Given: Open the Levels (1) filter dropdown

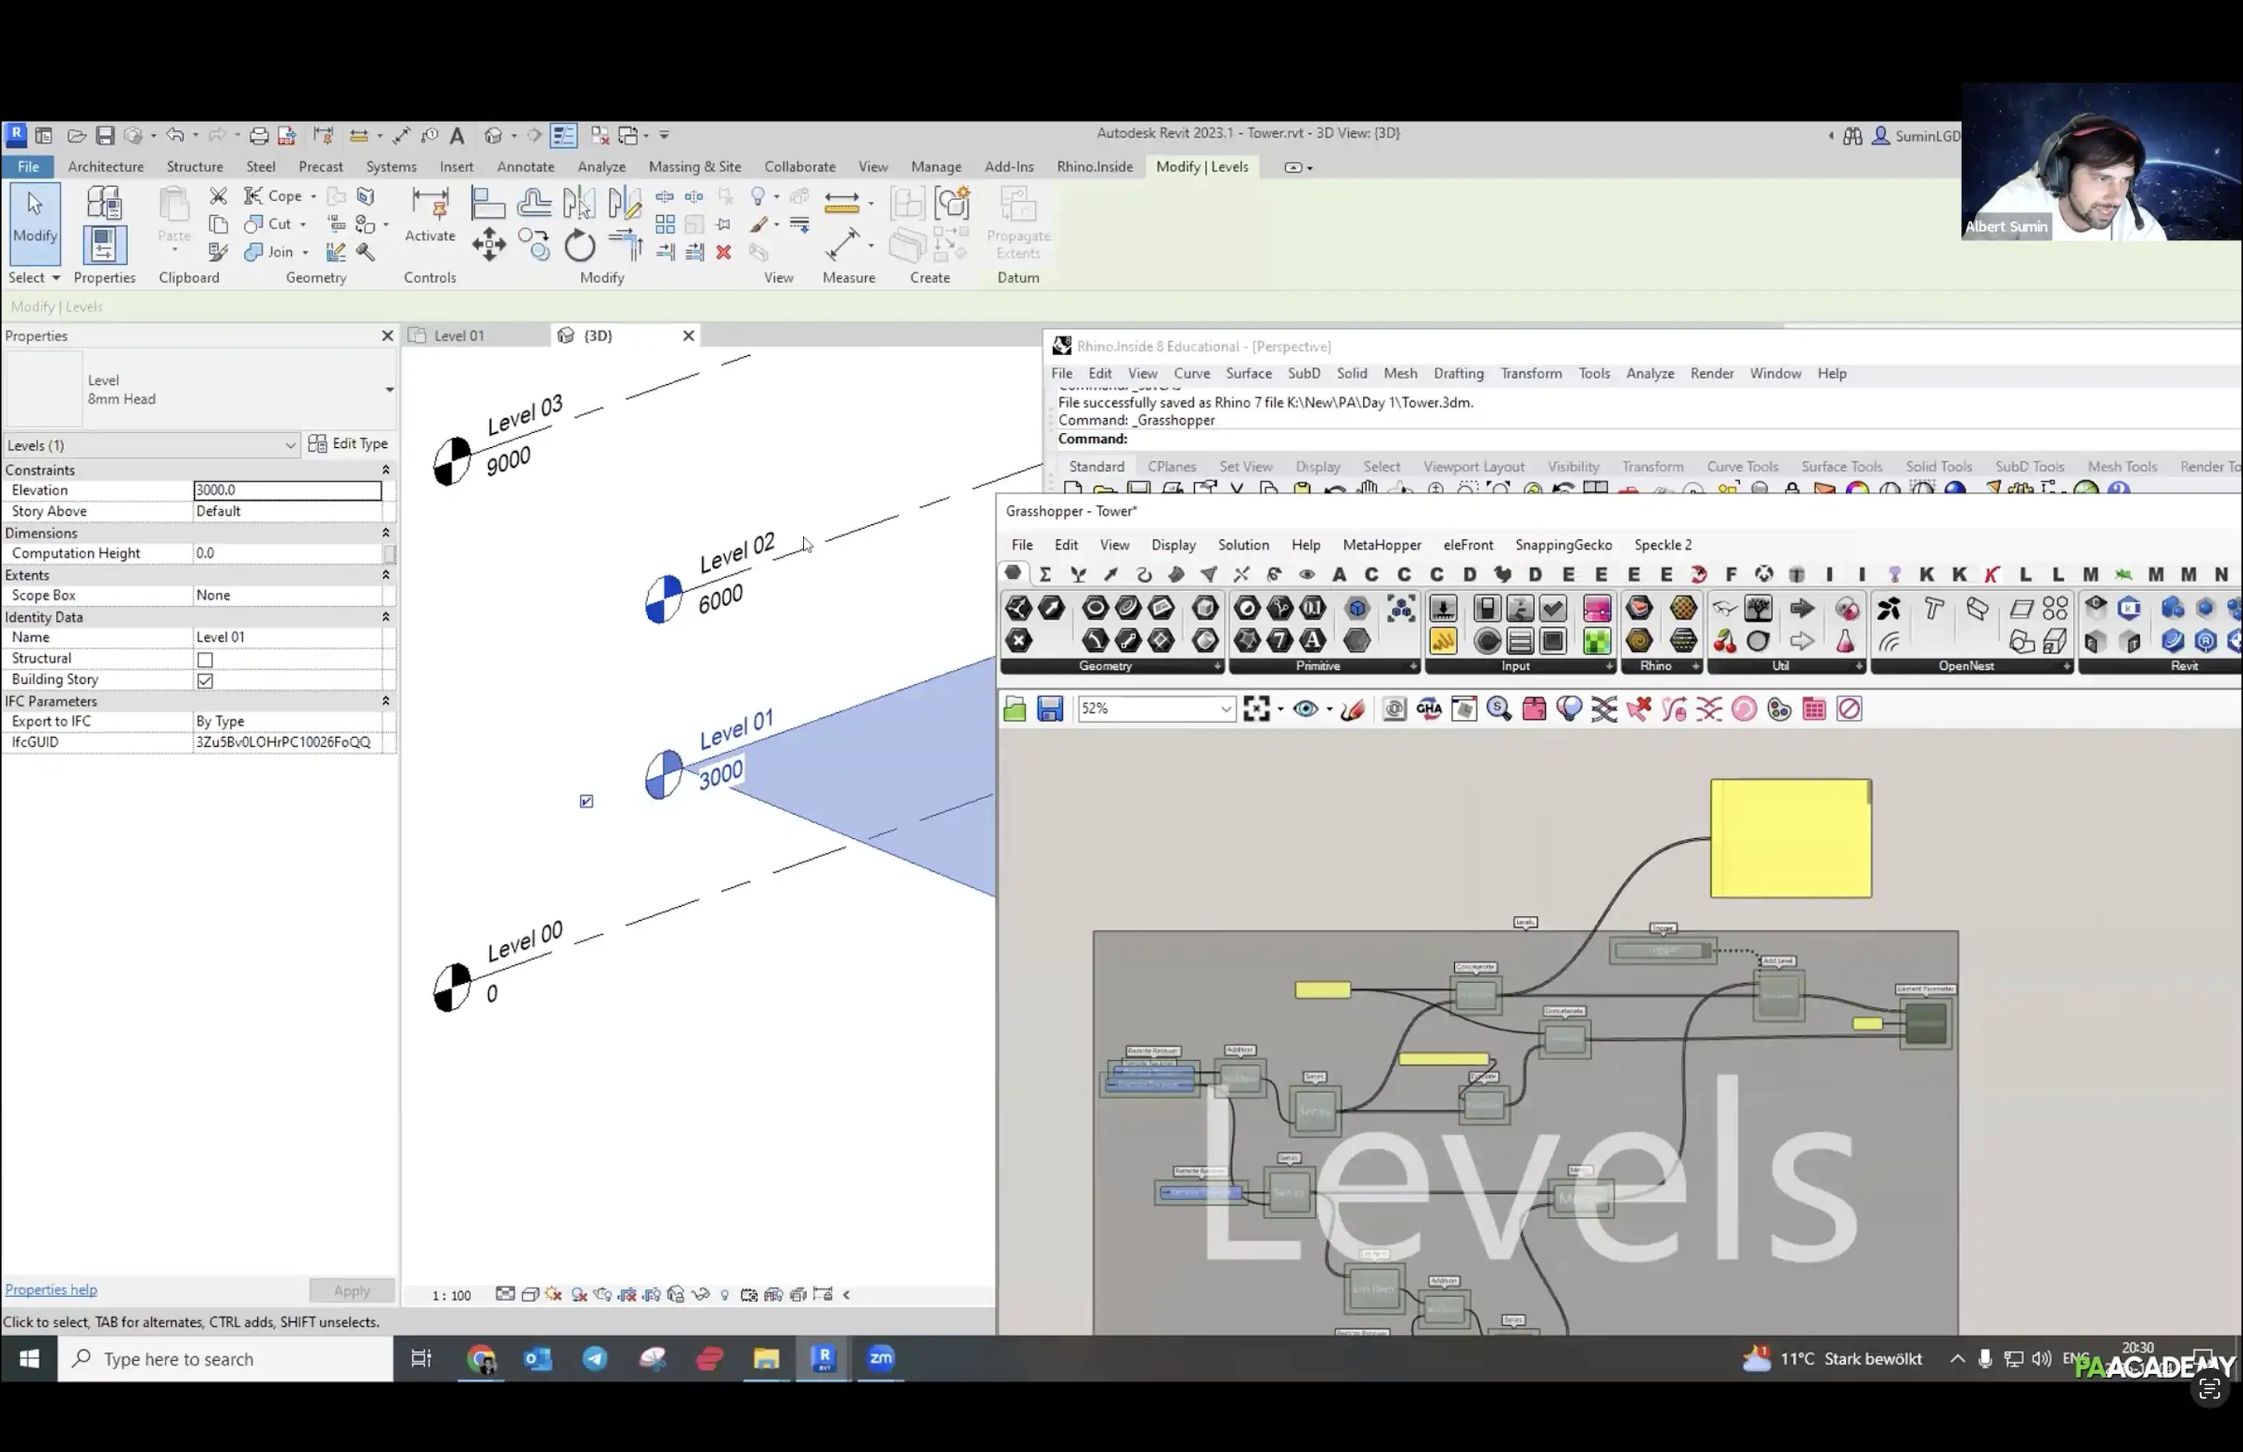Looking at the screenshot, I should pyautogui.click(x=289, y=445).
